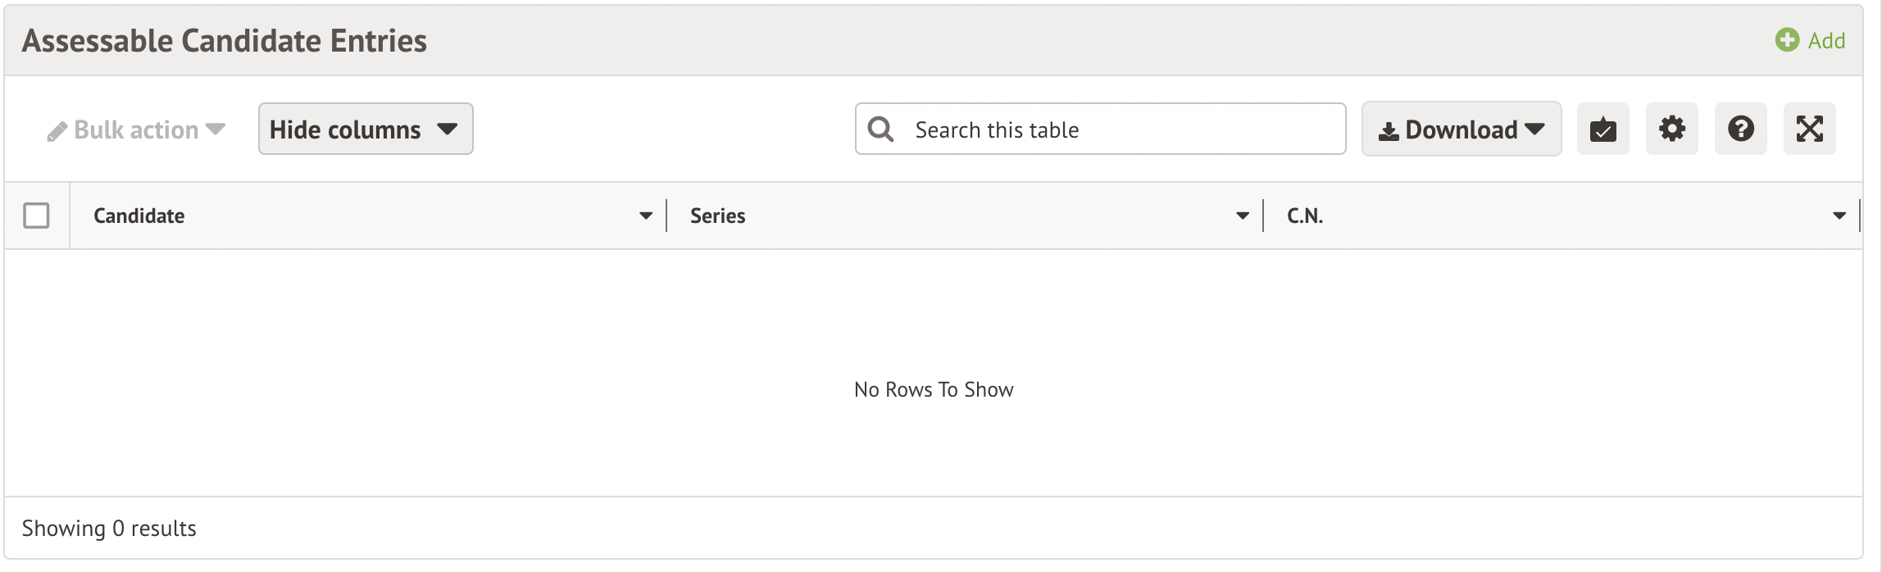Toggle fullscreen with the expand arrows icon
This screenshot has height=572, width=1882.
(x=1809, y=129)
